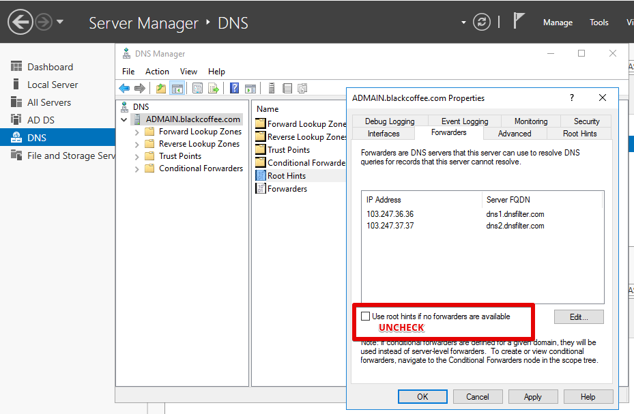Screen dimensions: 634x414
Task: Open the Tools menu
Action: tap(599, 23)
